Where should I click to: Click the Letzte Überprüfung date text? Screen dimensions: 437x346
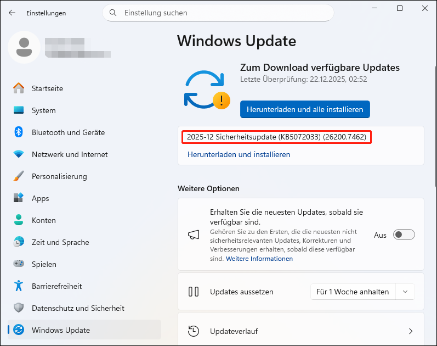point(304,79)
